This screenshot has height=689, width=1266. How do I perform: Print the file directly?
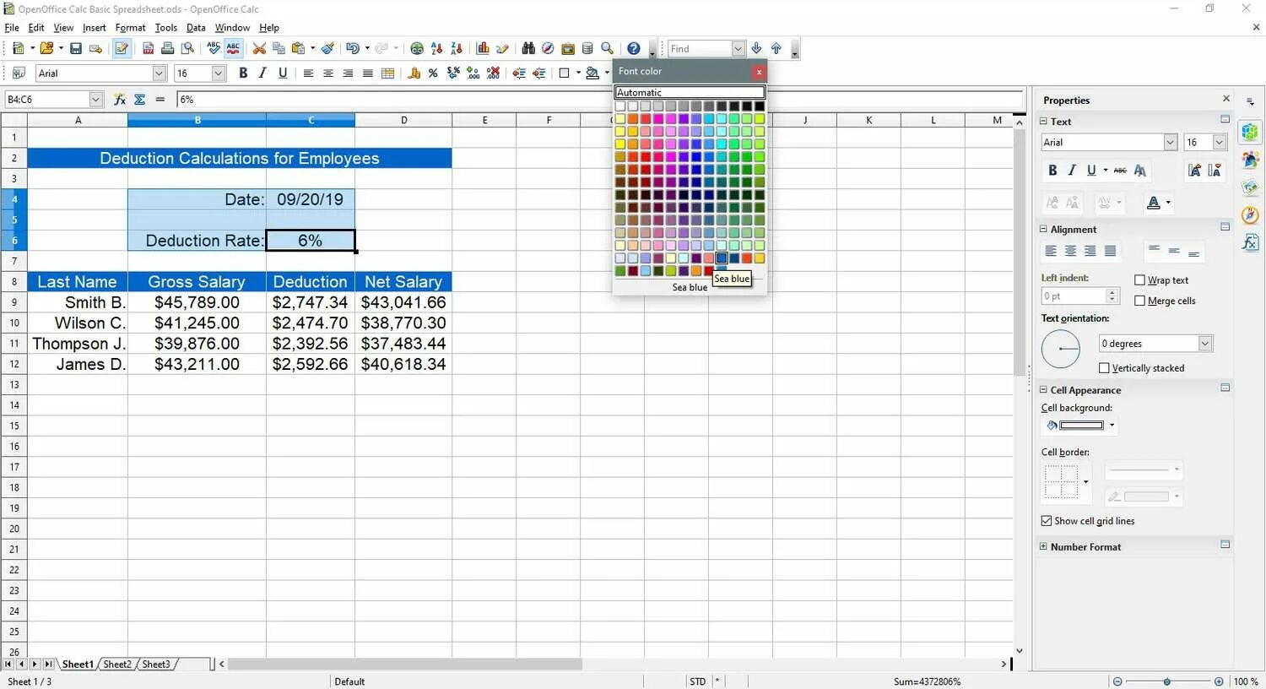(167, 49)
